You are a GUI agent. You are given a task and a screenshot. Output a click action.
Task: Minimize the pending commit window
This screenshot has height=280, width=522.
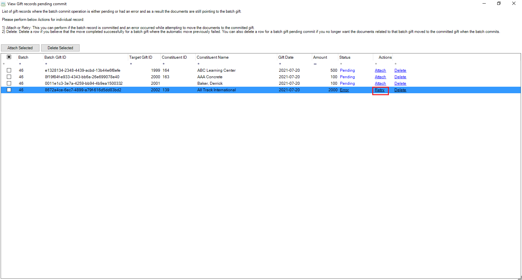pyautogui.click(x=484, y=4)
